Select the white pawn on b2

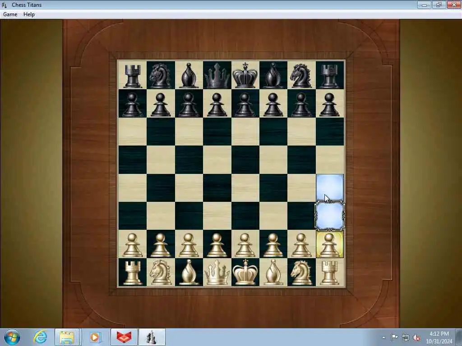point(160,245)
